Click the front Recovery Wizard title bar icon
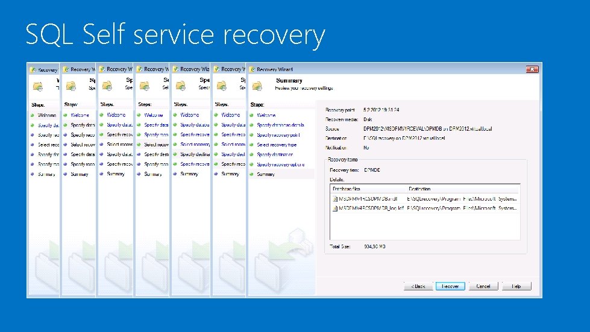 coord(253,69)
